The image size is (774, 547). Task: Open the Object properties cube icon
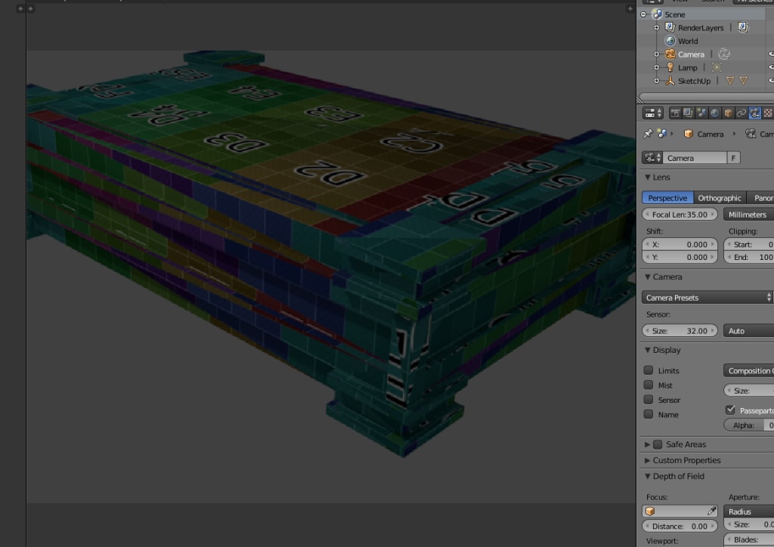point(728,113)
